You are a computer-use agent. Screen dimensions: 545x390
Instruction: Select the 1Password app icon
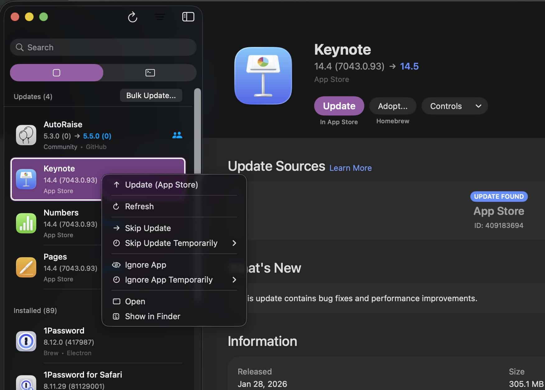pos(26,341)
